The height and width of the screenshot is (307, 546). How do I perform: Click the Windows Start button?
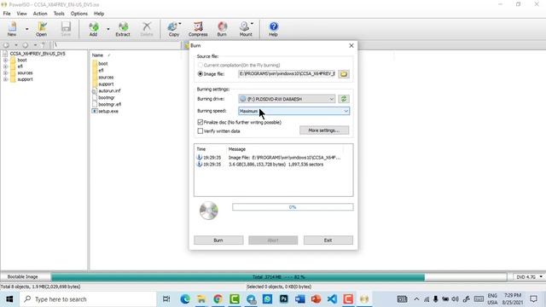[x=9, y=299]
